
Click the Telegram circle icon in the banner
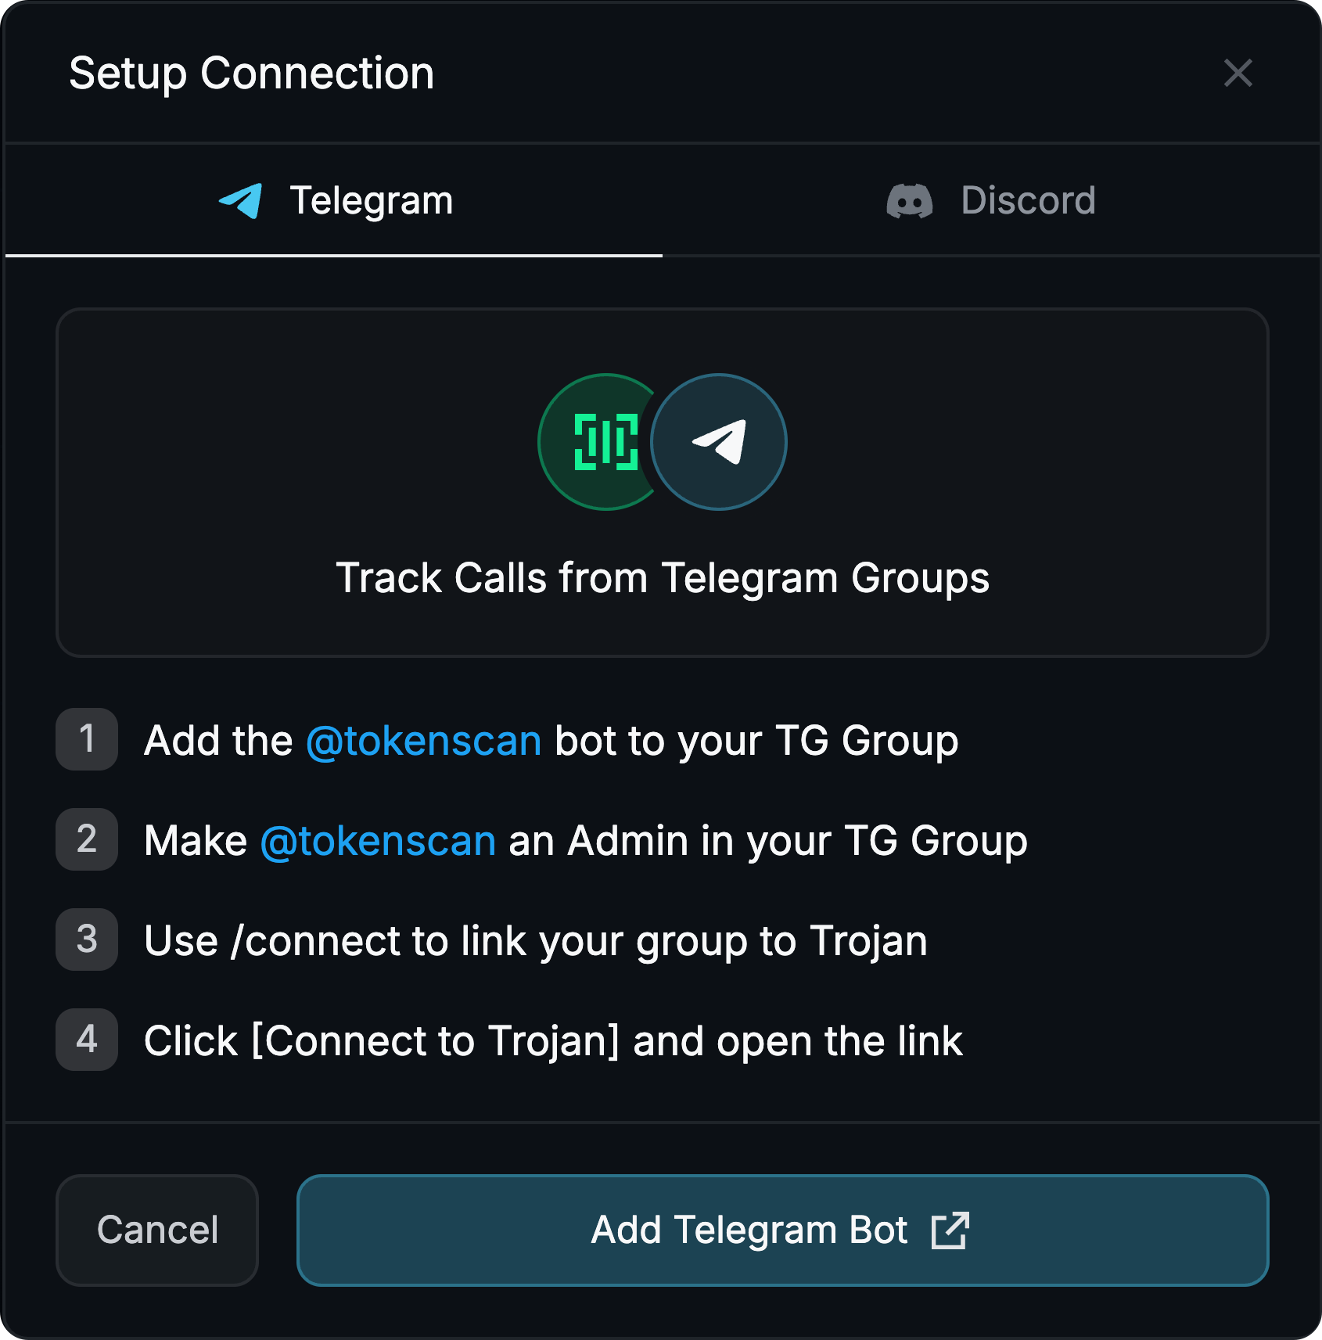pyautogui.click(x=720, y=442)
